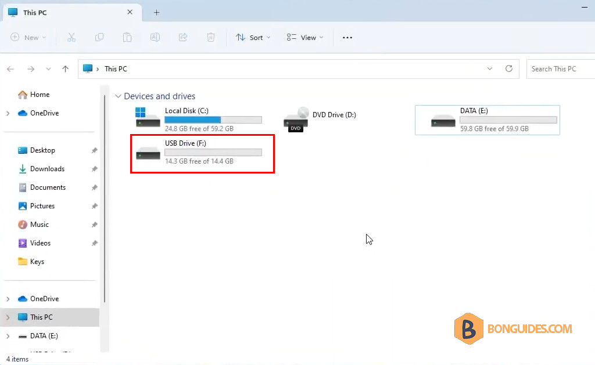Unpin Pictures using its pin icon
Screen dimensions: 595x365
94,206
